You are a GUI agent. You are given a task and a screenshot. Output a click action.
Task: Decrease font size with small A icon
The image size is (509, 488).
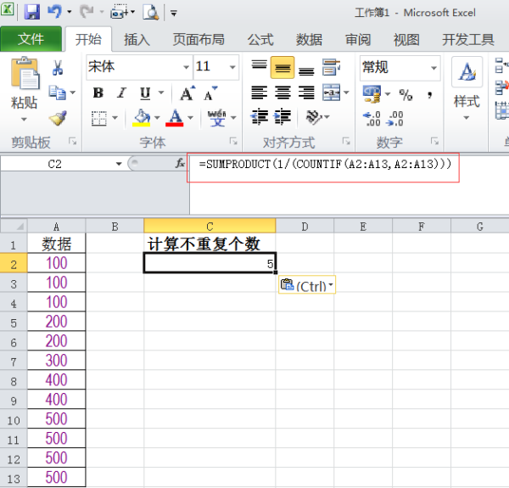tap(210, 93)
